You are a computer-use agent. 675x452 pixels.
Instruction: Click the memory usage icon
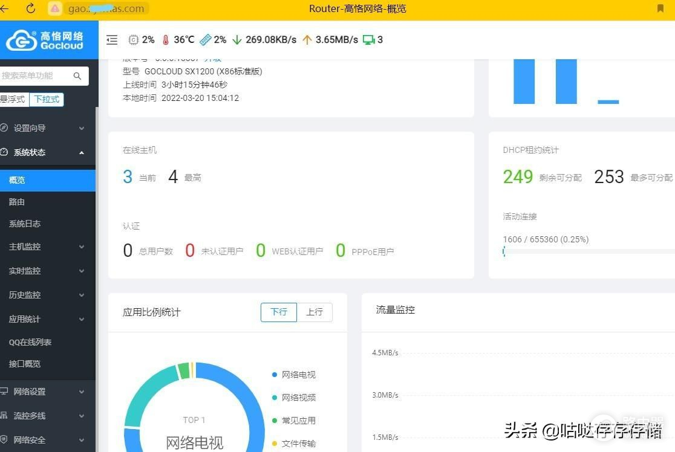pos(206,40)
